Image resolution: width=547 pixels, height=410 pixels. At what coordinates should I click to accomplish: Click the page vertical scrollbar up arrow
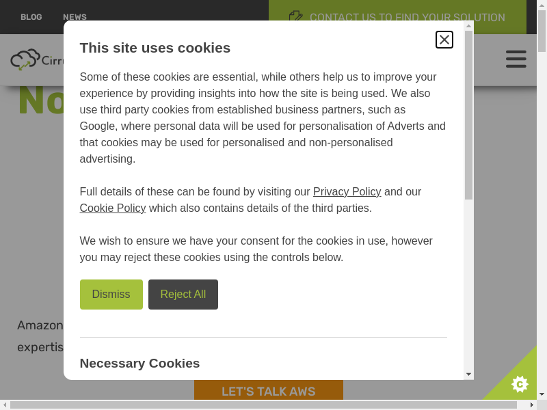[542, 5]
